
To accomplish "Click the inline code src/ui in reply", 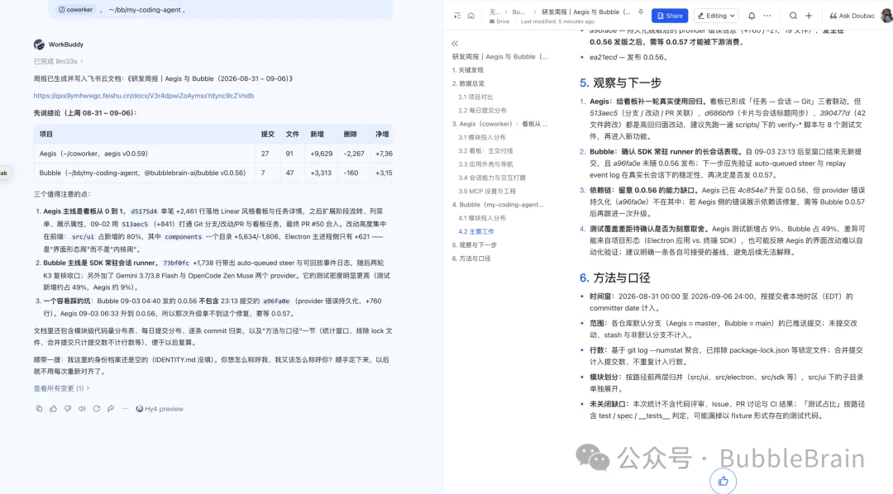I will pyautogui.click(x=83, y=237).
